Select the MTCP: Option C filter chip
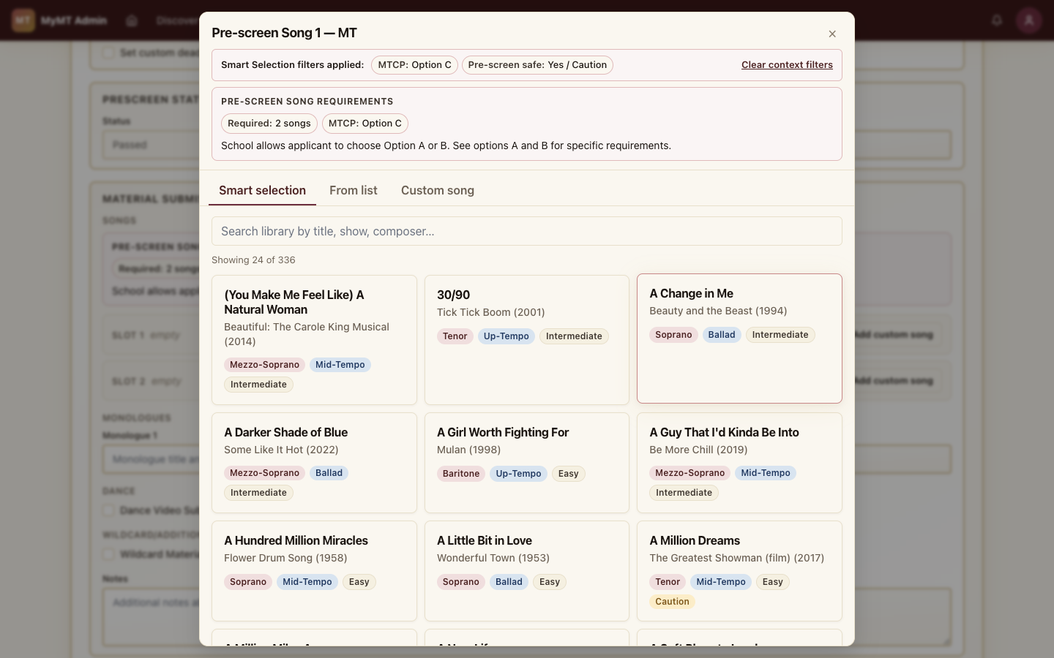This screenshot has width=1054, height=658. (x=415, y=65)
